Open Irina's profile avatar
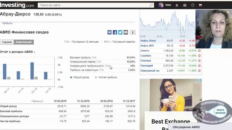The height and width of the screenshot is (130, 232). 161,5
